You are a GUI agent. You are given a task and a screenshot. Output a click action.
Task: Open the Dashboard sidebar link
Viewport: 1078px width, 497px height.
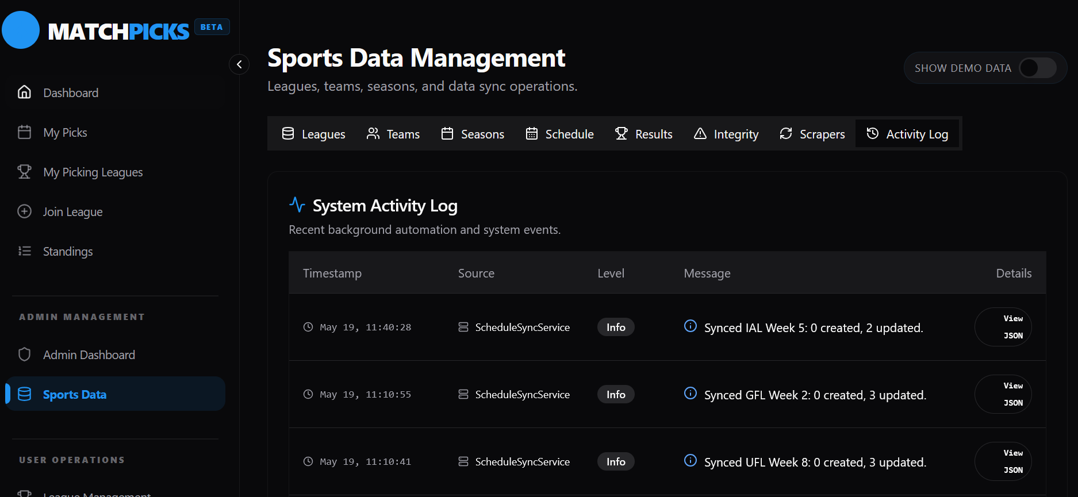[115, 93]
